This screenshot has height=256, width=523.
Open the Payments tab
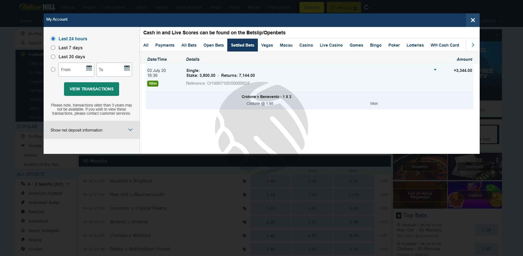coord(165,45)
